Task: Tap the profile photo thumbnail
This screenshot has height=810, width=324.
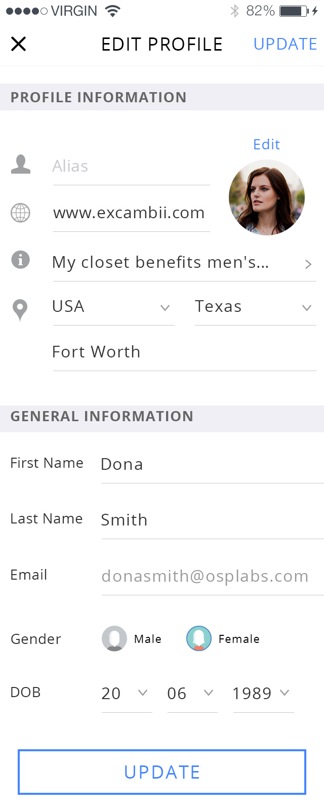Action: (x=267, y=197)
